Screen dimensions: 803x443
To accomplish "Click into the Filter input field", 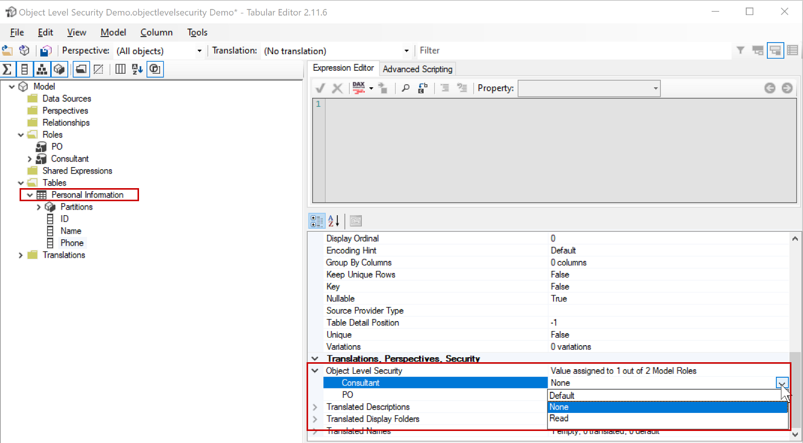I will (574, 51).
